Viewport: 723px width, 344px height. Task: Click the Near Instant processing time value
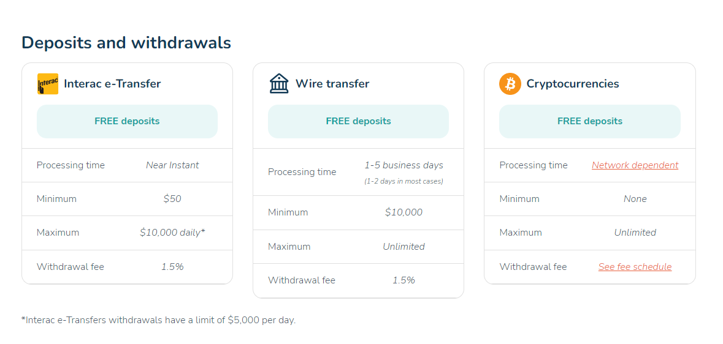point(172,165)
